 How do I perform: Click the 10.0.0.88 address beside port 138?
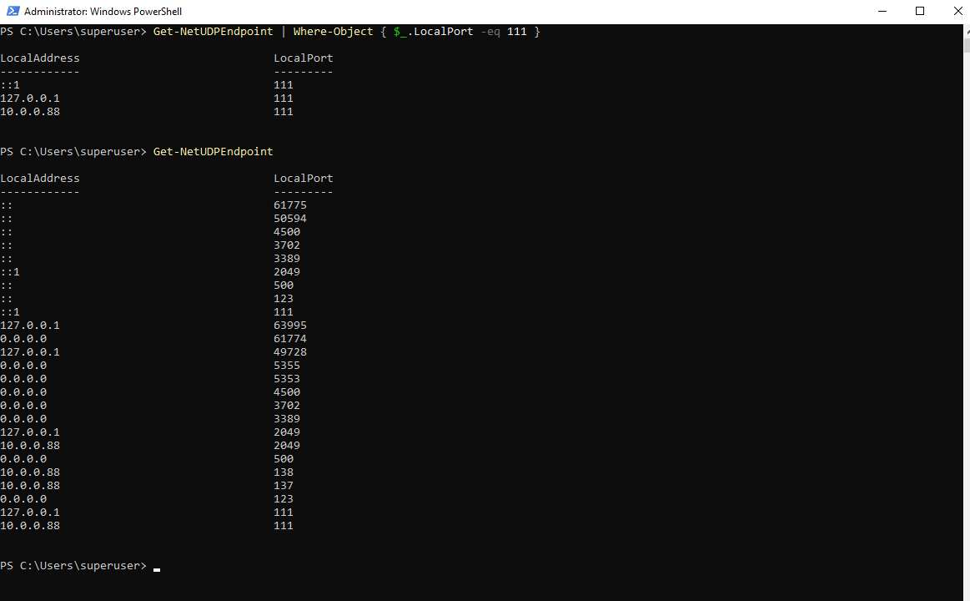[30, 472]
